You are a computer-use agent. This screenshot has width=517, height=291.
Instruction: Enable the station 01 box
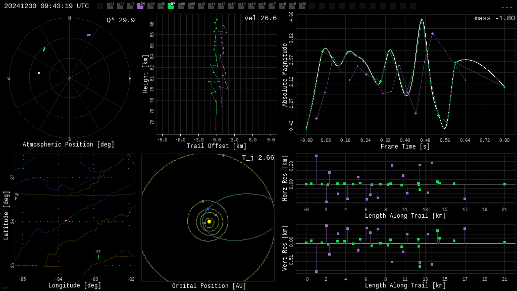coord(110,6)
